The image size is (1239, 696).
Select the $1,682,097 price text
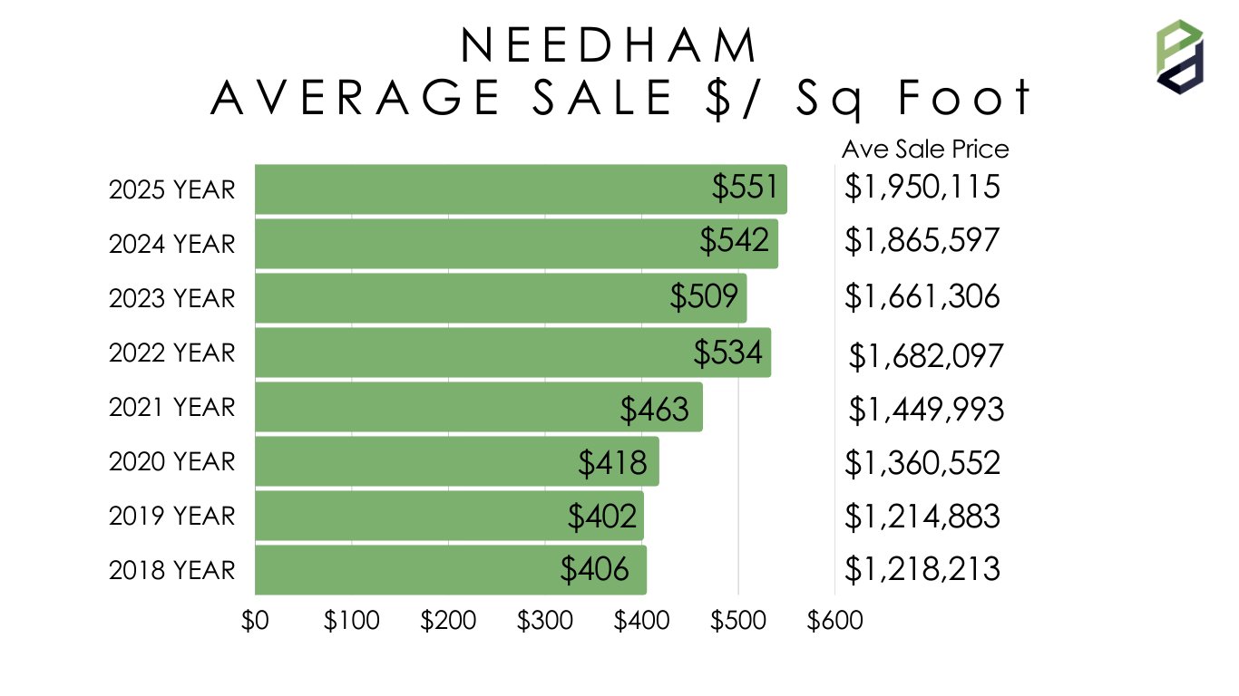point(925,355)
